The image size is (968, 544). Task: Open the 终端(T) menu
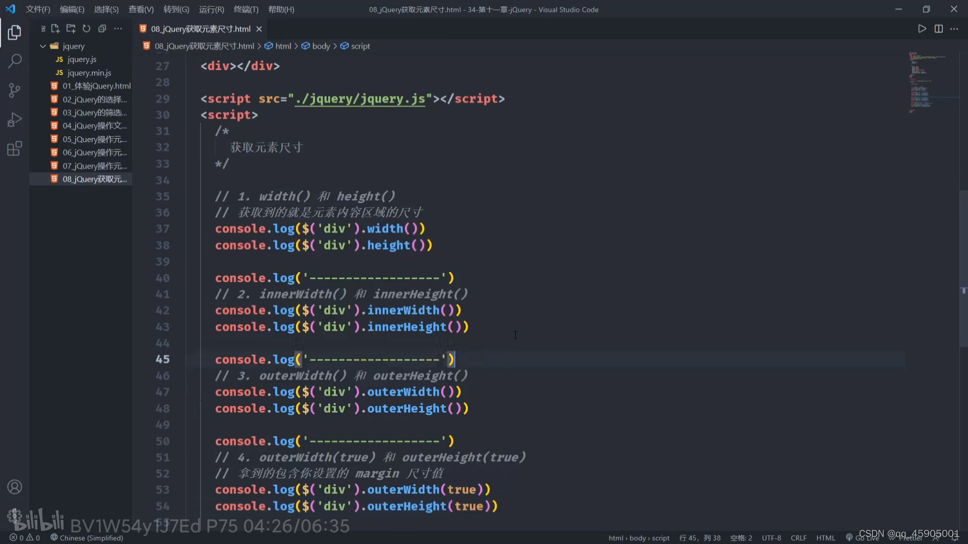click(x=246, y=9)
